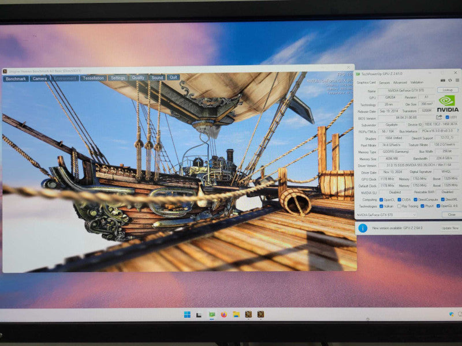
Task: Toggle the PhysX checkbox
Action: pos(423,206)
